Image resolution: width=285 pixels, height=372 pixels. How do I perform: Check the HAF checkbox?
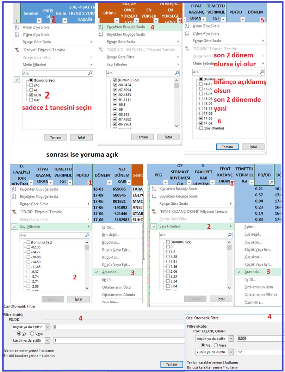pos(31,100)
